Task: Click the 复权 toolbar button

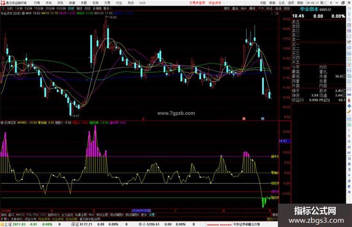Action: click(227, 9)
